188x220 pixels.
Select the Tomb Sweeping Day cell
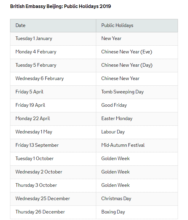click(x=122, y=92)
